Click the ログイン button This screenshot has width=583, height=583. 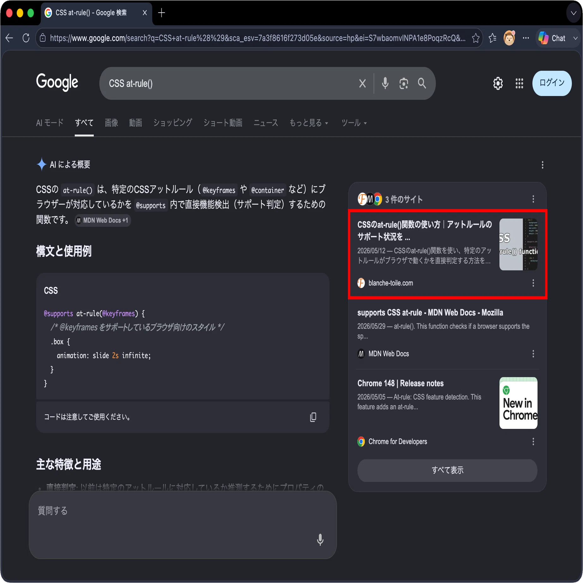tap(552, 83)
